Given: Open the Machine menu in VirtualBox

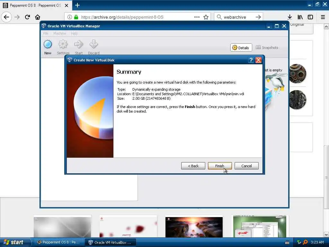Looking at the screenshot, I should [59, 33].
